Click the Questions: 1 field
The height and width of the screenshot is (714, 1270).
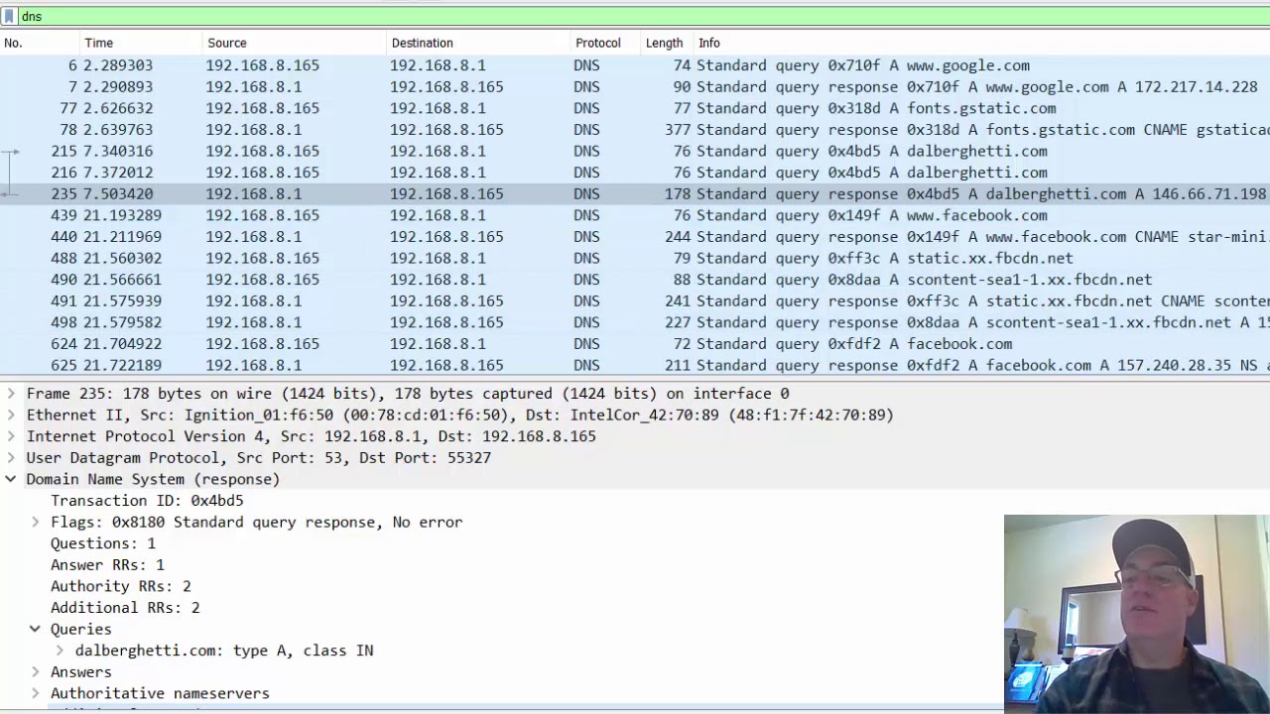point(103,543)
